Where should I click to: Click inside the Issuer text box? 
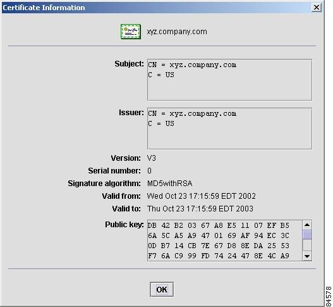click(x=229, y=128)
